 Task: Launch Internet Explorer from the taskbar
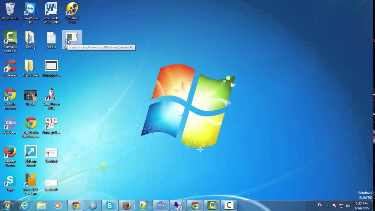[x=24, y=205]
